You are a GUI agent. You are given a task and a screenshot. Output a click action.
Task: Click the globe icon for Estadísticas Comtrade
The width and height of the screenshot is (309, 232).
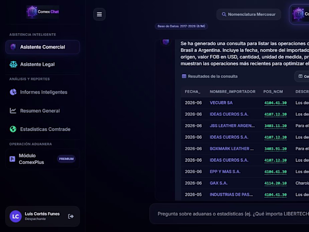13,129
